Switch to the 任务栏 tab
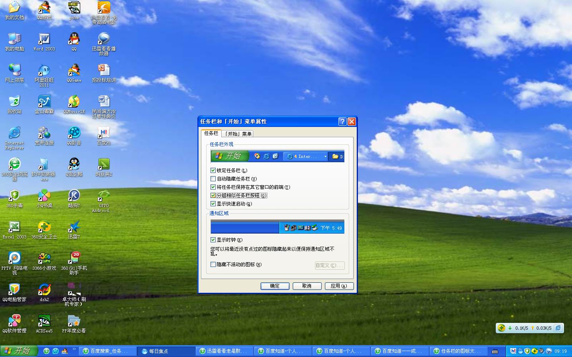572x357 pixels. tap(211, 133)
